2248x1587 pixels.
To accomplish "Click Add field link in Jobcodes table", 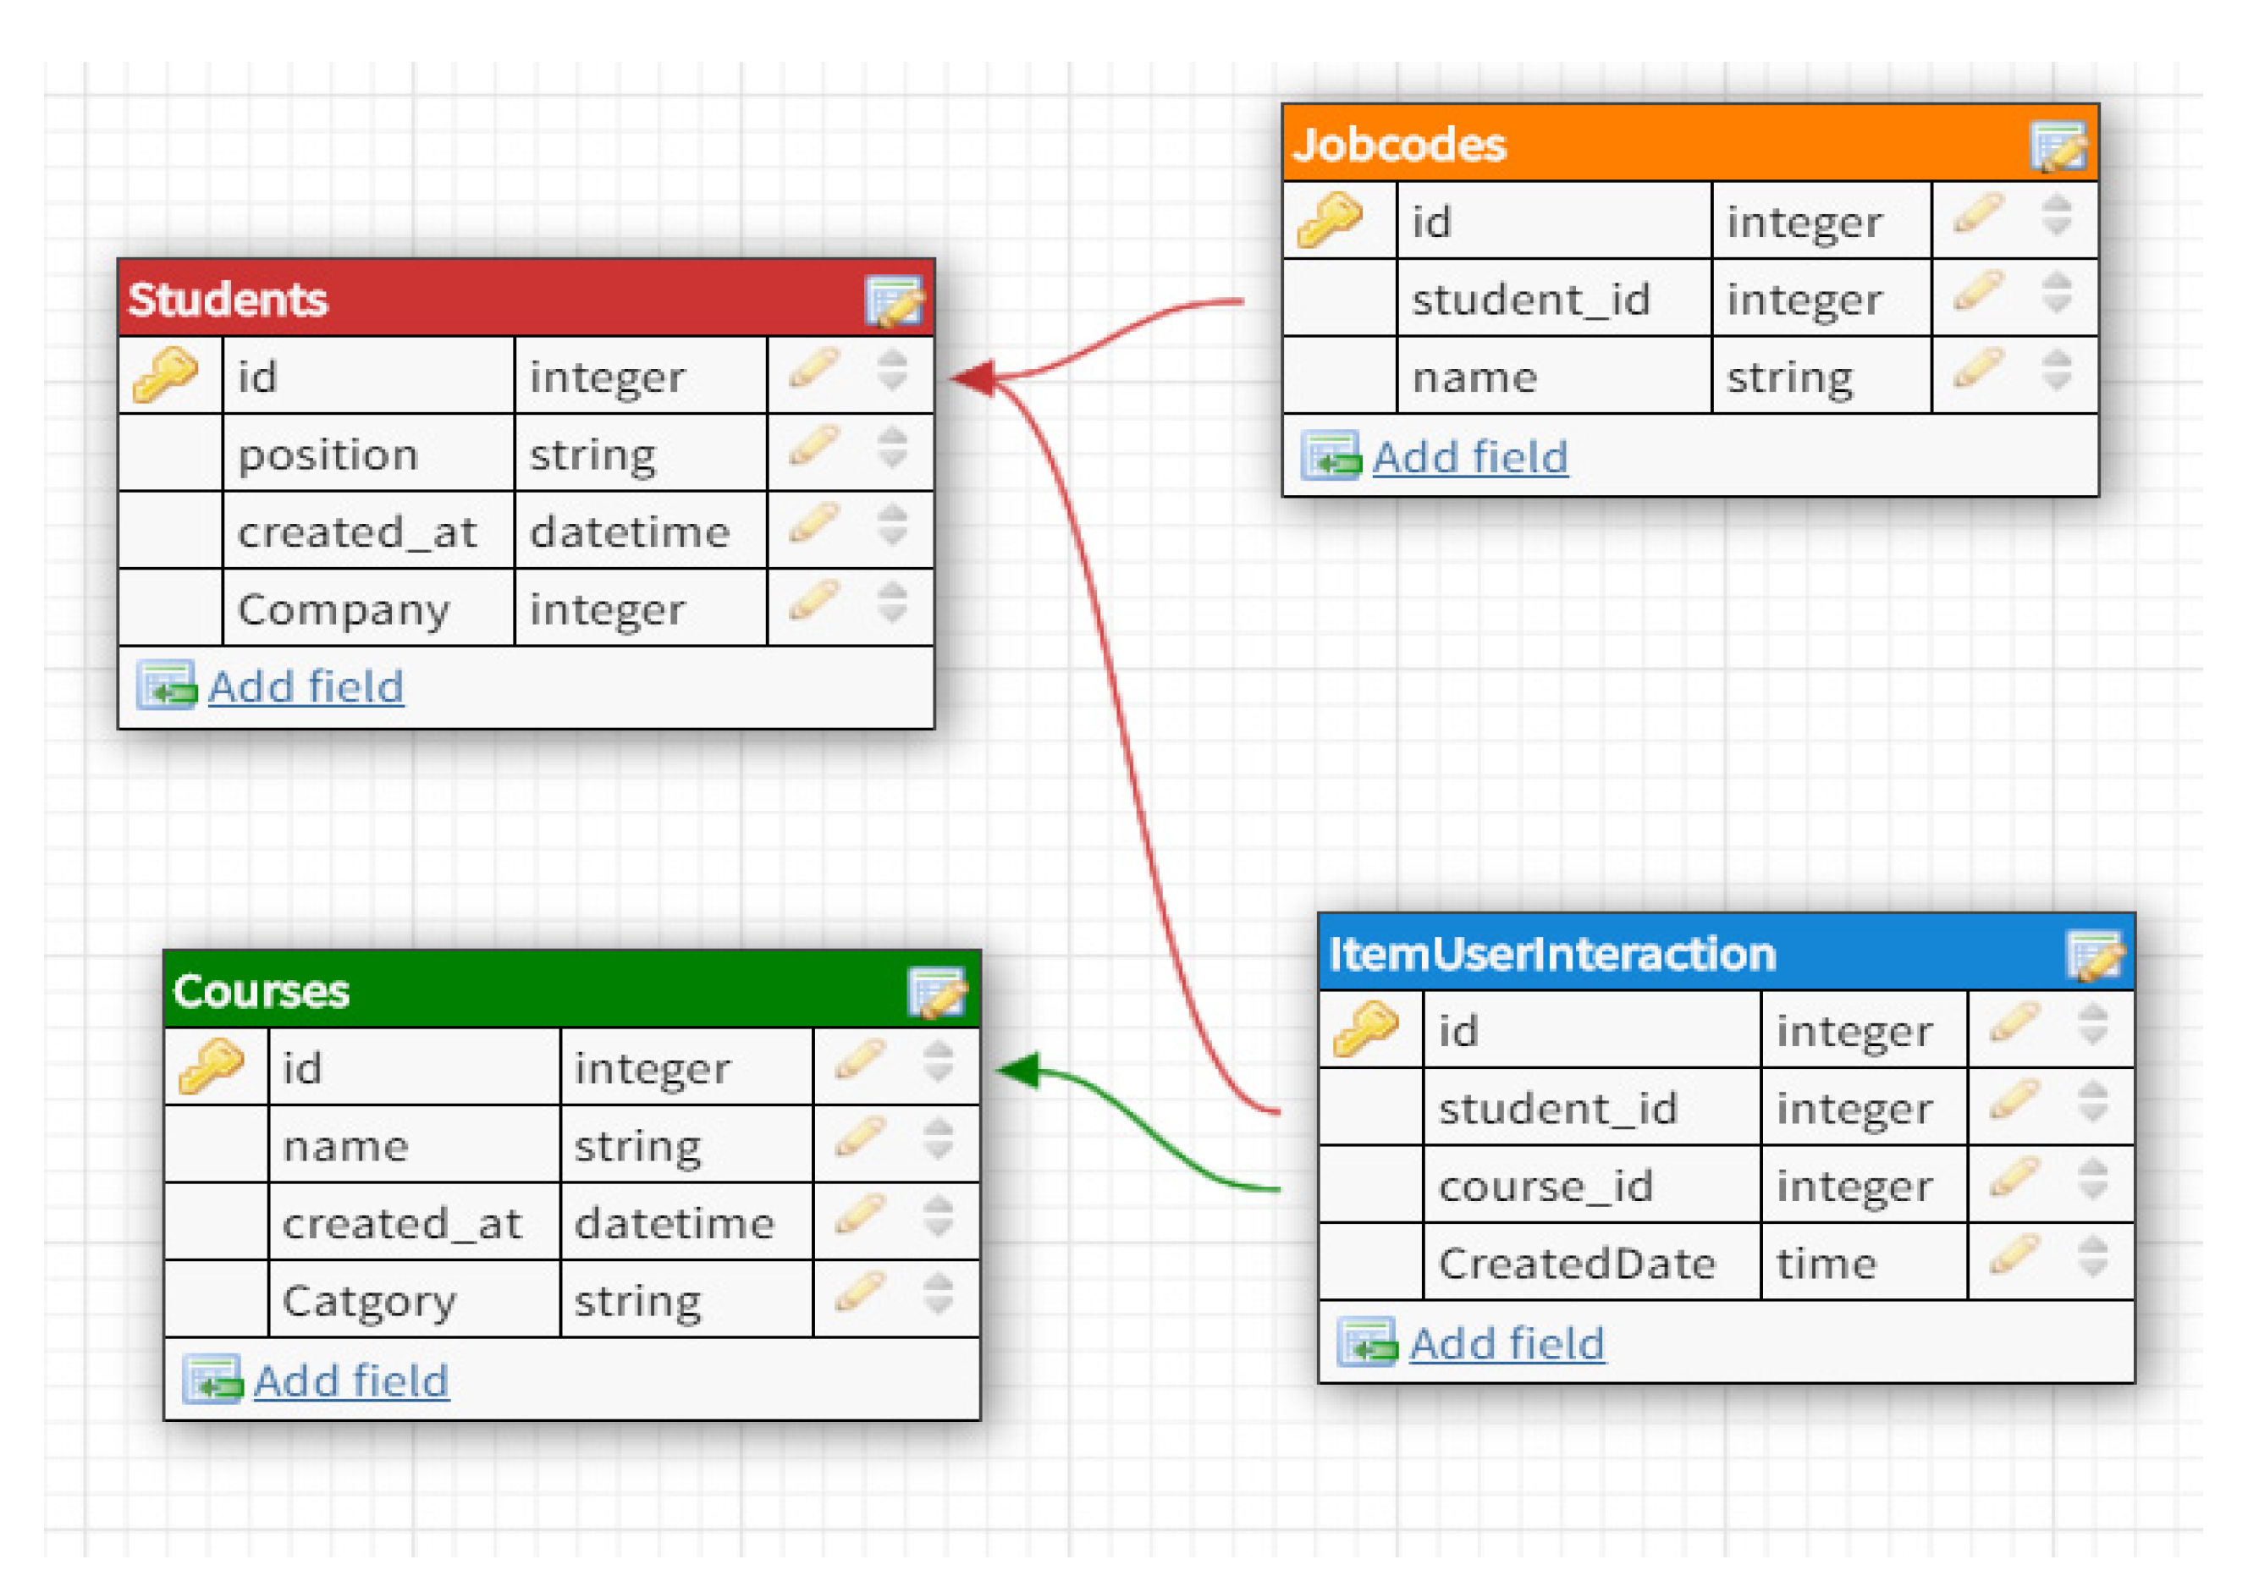I will tap(1469, 458).
